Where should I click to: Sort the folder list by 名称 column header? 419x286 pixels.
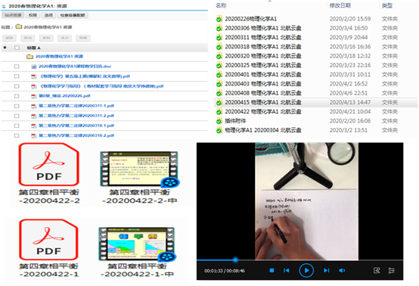(221, 5)
